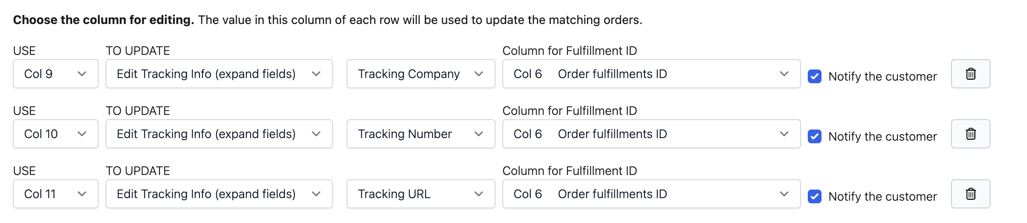
Task: Uncheck Notify the customer for Tracking Company row
Action: [x=814, y=76]
